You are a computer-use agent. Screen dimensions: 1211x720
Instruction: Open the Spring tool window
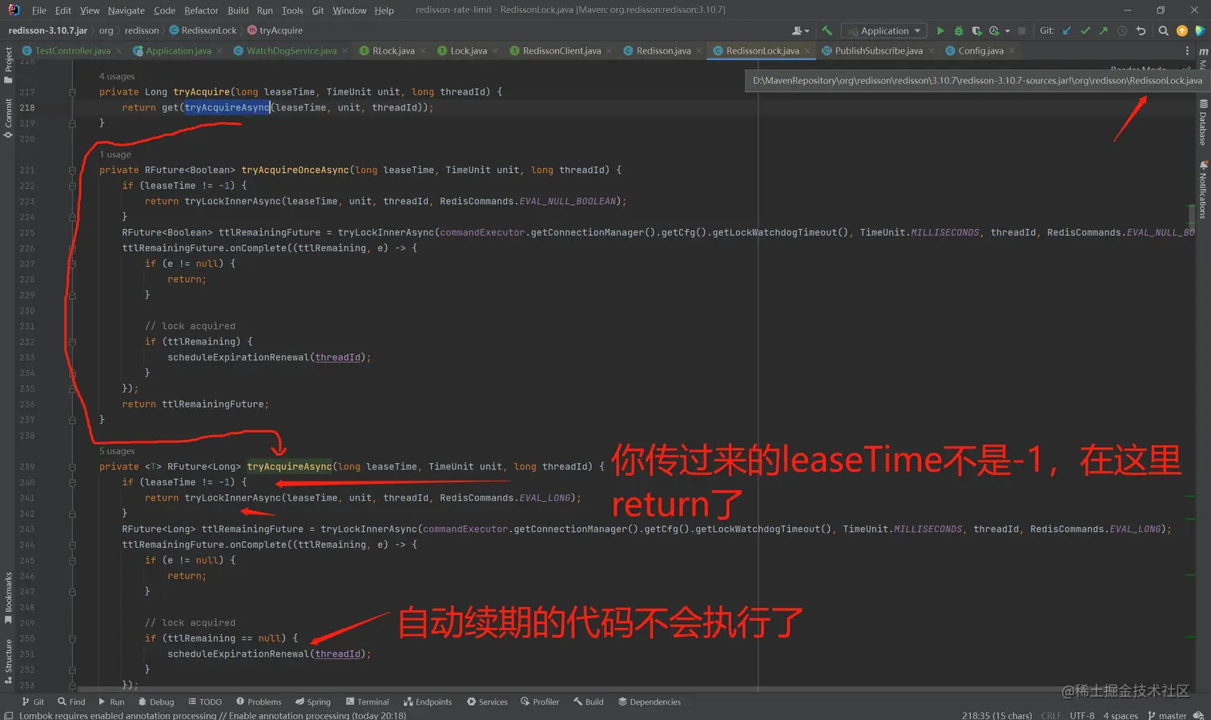click(x=313, y=702)
